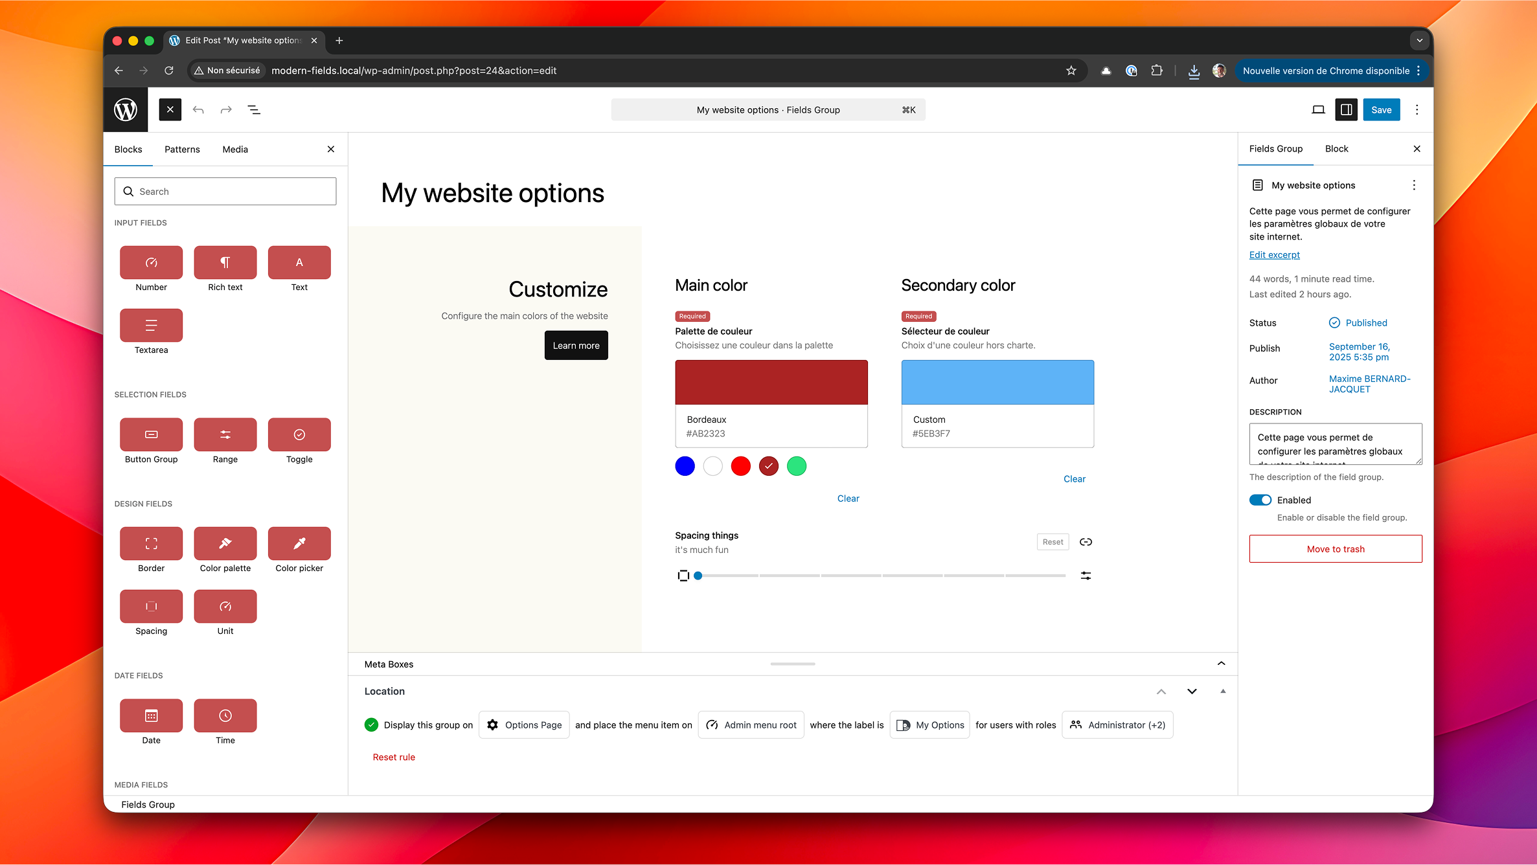Viewport: 1537px width, 865px height.
Task: Switch to the Block settings tab
Action: click(1336, 149)
